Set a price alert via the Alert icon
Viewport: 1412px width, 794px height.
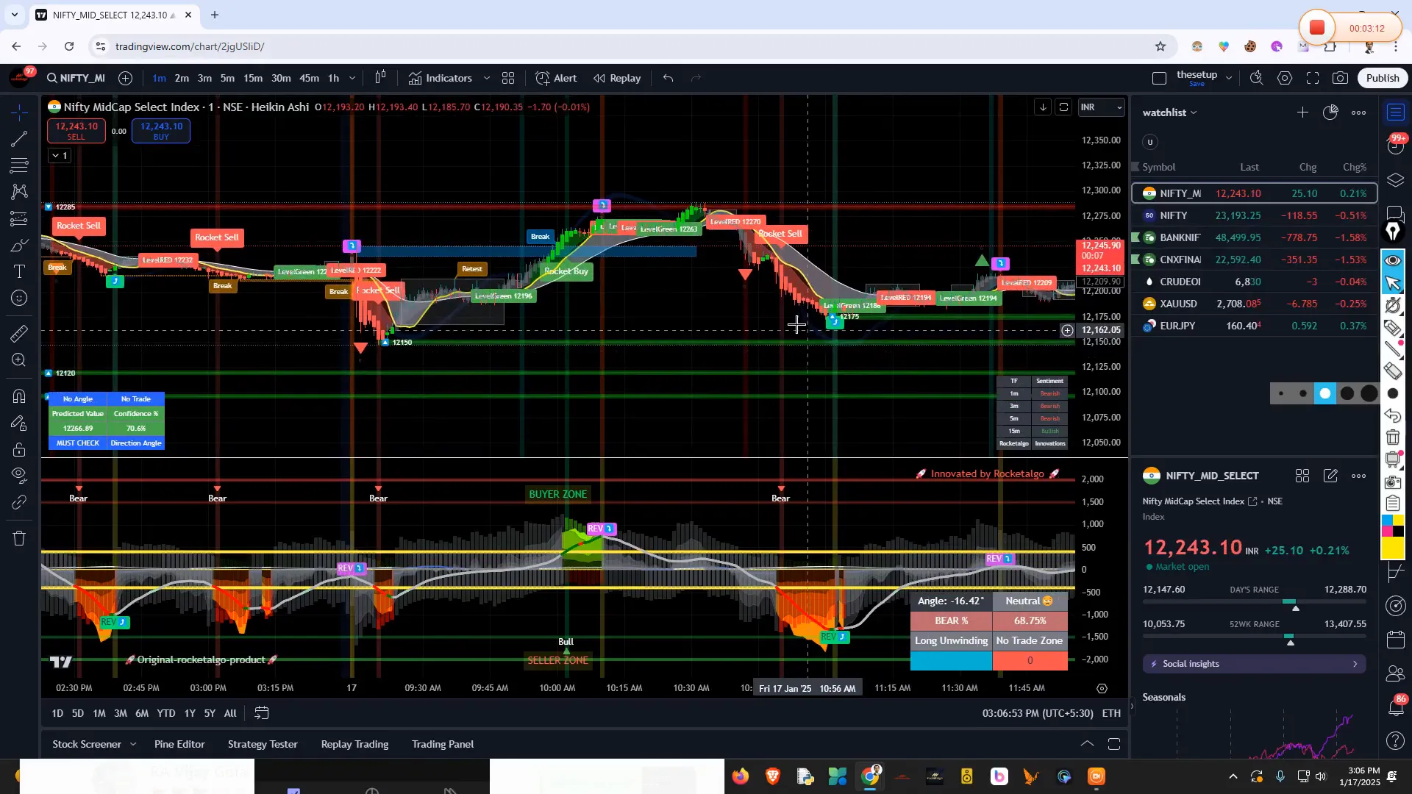pos(557,77)
